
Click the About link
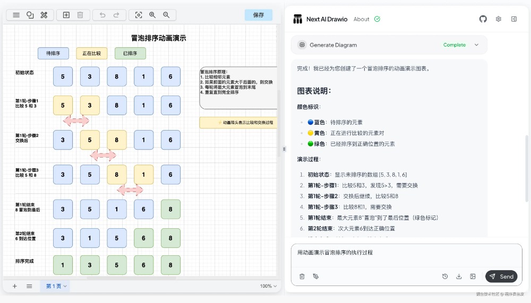(x=361, y=19)
